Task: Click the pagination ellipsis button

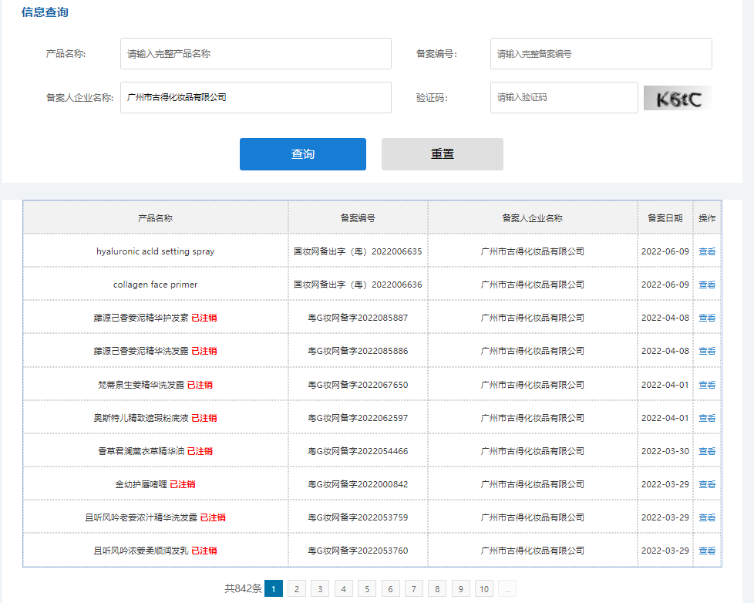Action: (507, 589)
